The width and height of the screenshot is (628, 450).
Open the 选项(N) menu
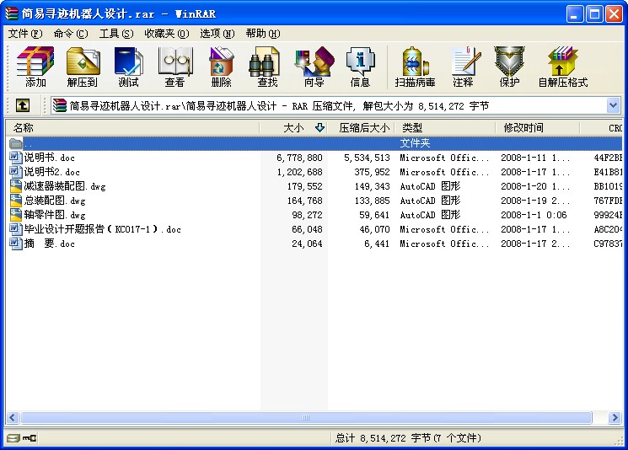217,34
